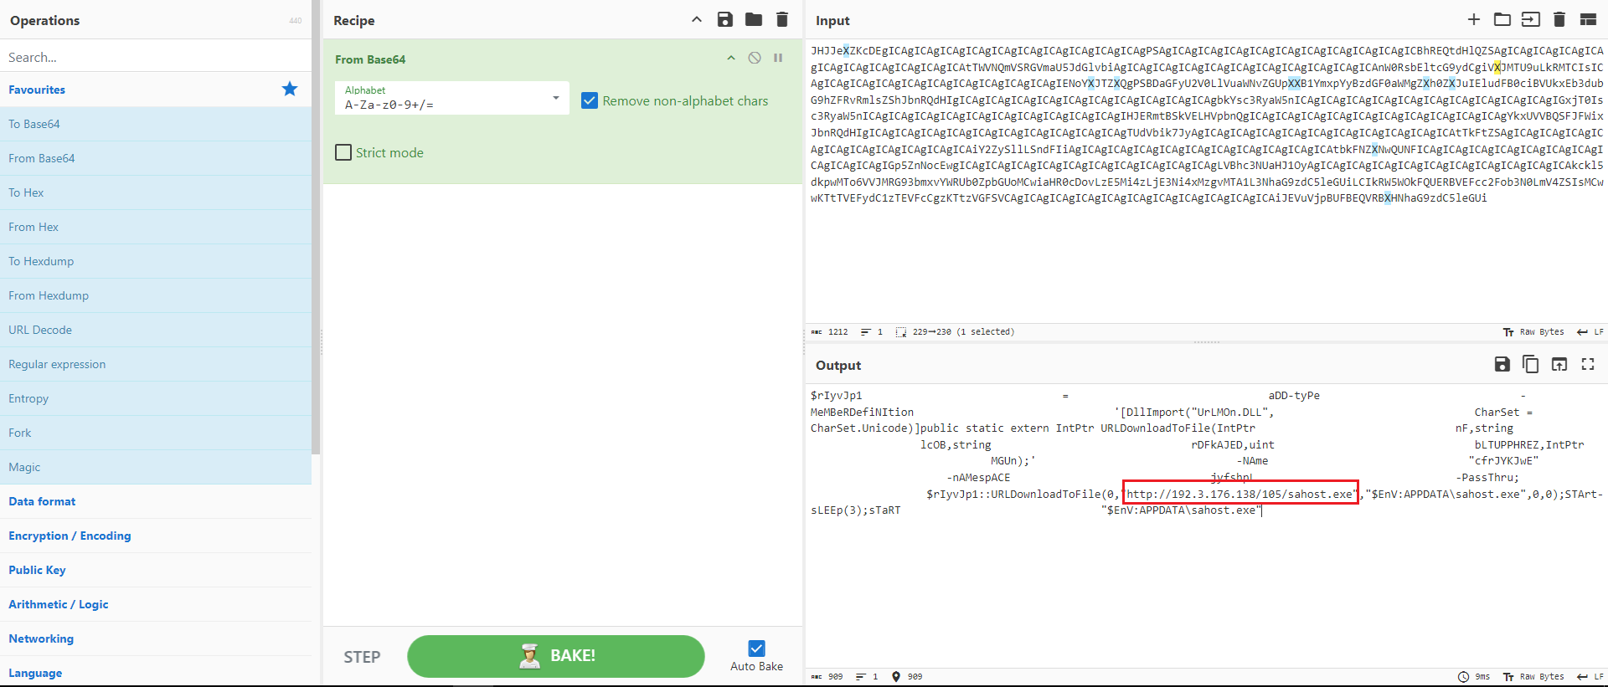
Task: Change output end-of-line LF setting
Action: point(1590,677)
